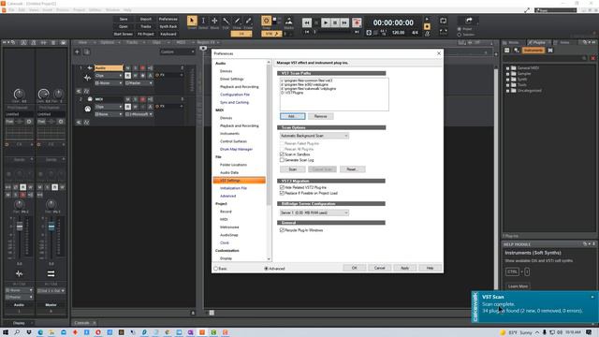Click the transport Stop button
The width and height of the screenshot is (599, 337).
coord(335,22)
